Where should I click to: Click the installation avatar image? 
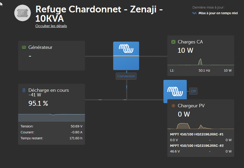tap(23, 13)
